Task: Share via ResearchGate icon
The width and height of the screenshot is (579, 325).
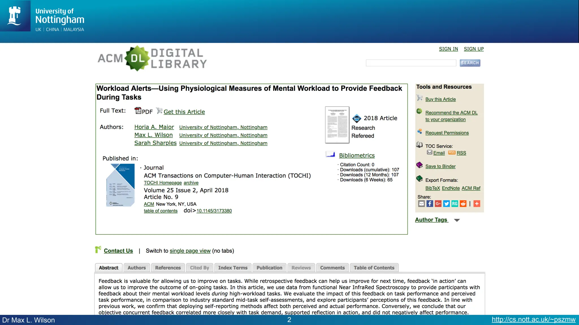Action: point(455,204)
